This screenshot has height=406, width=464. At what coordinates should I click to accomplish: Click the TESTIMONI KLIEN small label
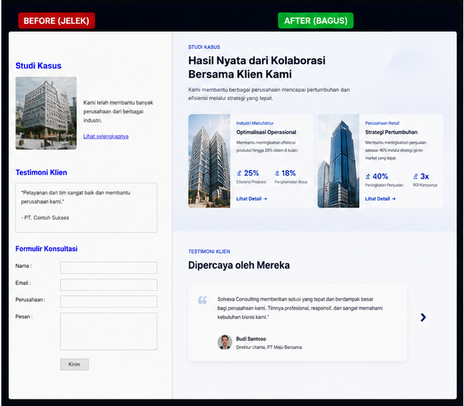[209, 252]
